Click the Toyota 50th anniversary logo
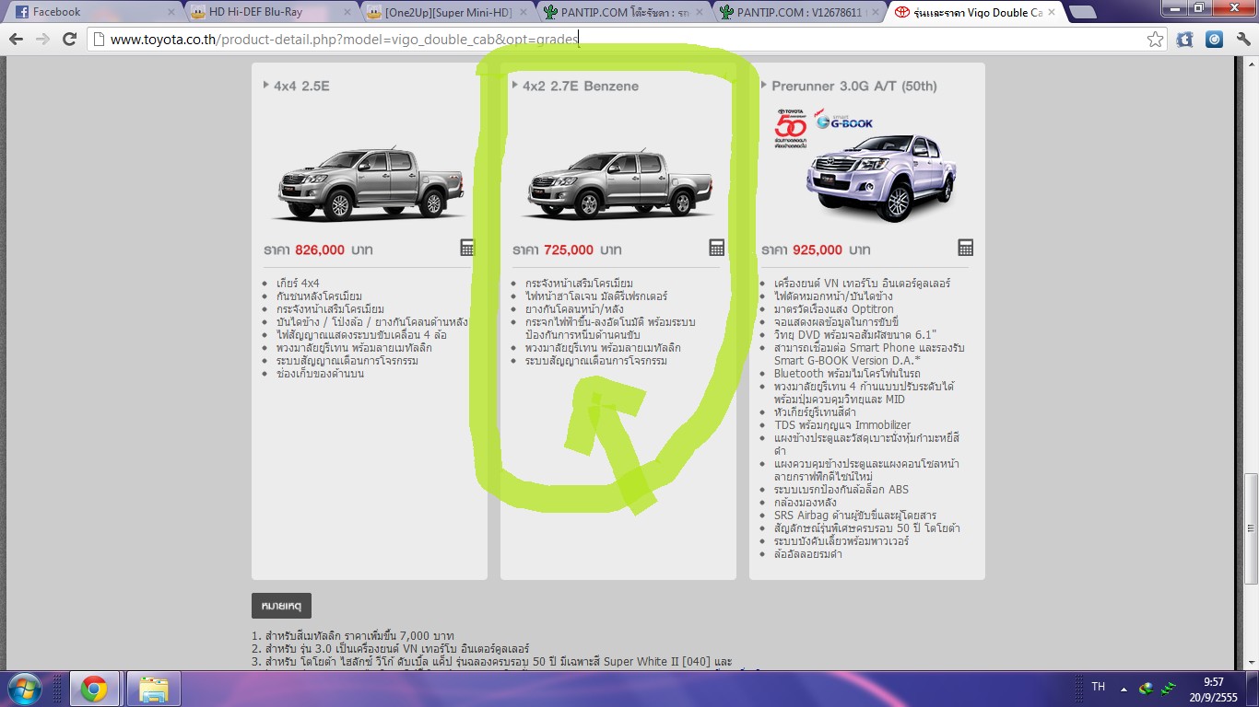Image resolution: width=1259 pixels, height=707 pixels. point(791,128)
